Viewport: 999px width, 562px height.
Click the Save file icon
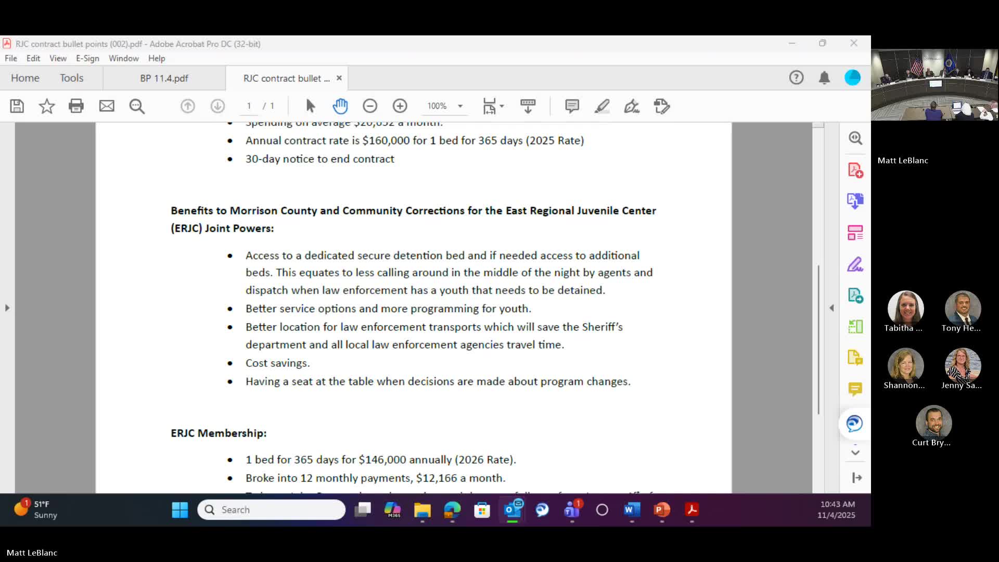pos(17,106)
